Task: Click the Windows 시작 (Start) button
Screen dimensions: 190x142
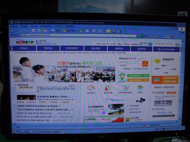Action: [x=16, y=131]
